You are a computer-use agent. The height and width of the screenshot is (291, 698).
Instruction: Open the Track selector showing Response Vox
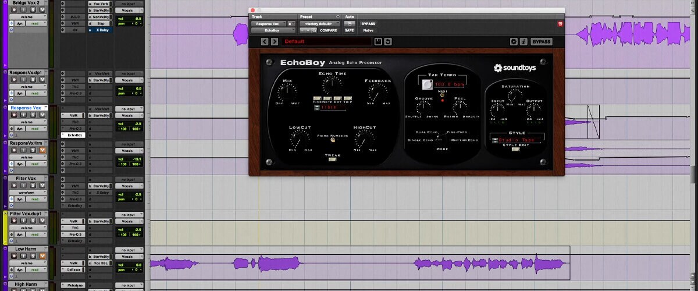point(269,24)
